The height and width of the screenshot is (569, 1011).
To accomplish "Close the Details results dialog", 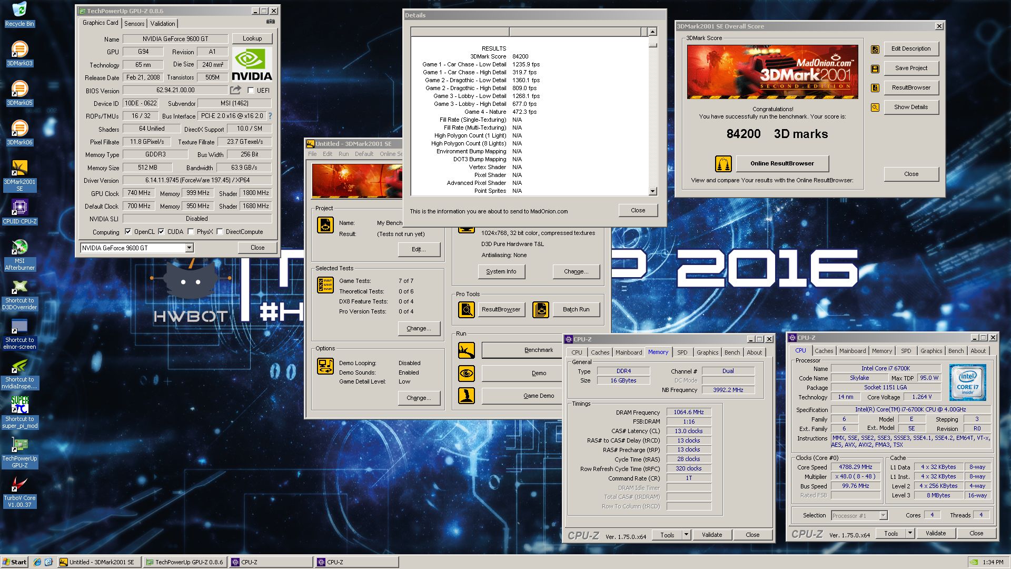I will 638,210.
